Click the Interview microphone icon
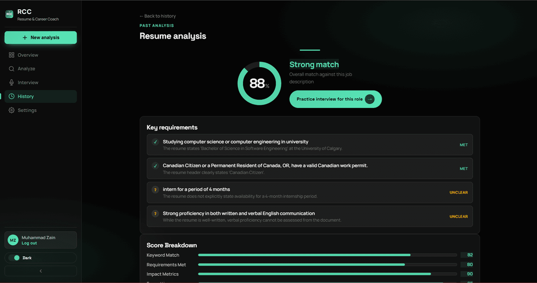The image size is (537, 283). click(11, 82)
